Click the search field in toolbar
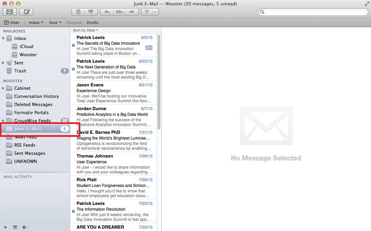Image resolution: width=371 pixels, height=231 pixels. click(x=313, y=12)
